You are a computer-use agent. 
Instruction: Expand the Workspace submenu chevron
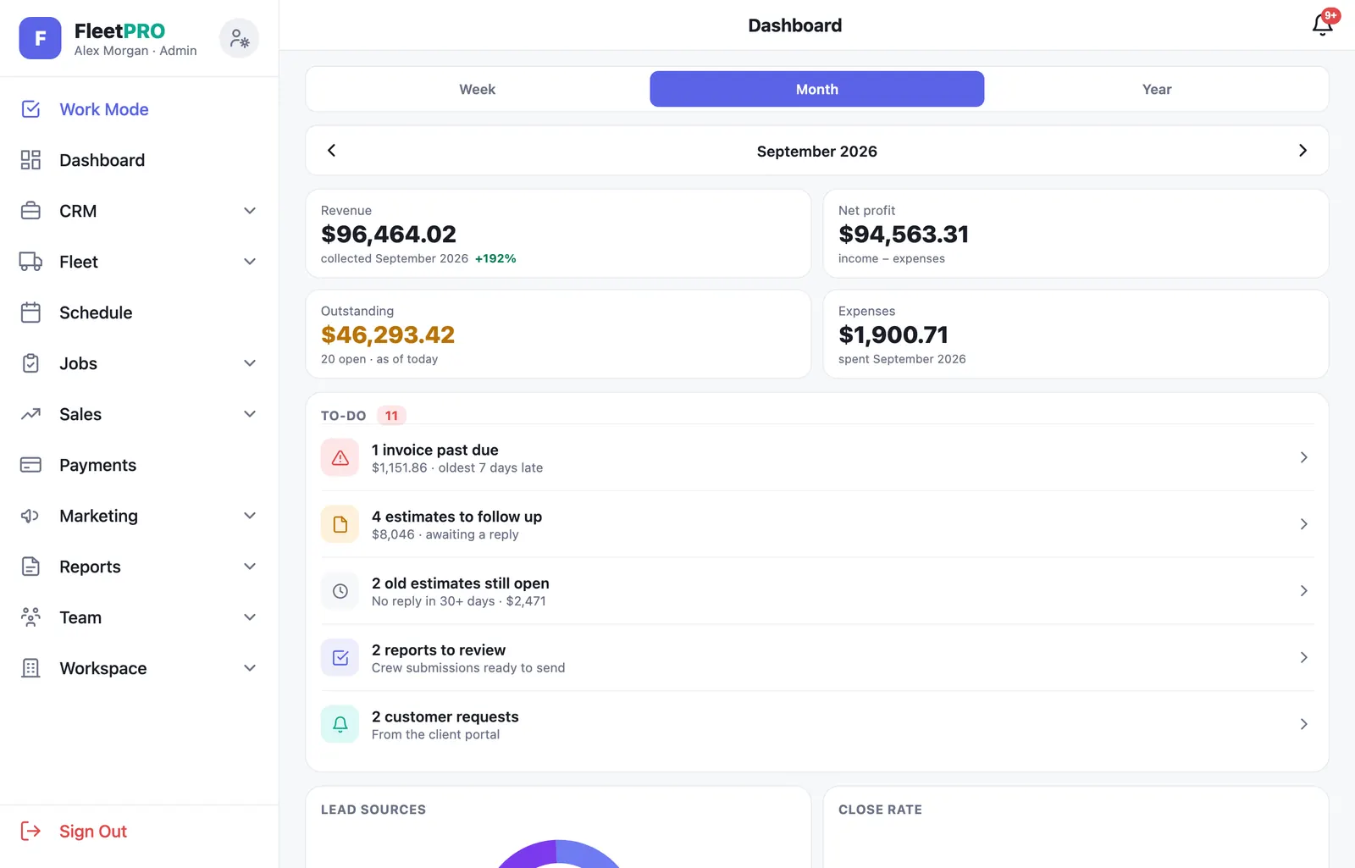[250, 668]
